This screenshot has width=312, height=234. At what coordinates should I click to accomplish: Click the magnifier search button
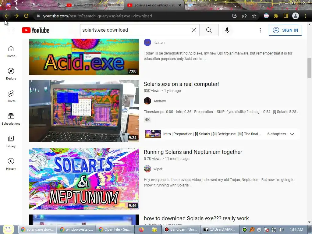[x=209, y=30]
